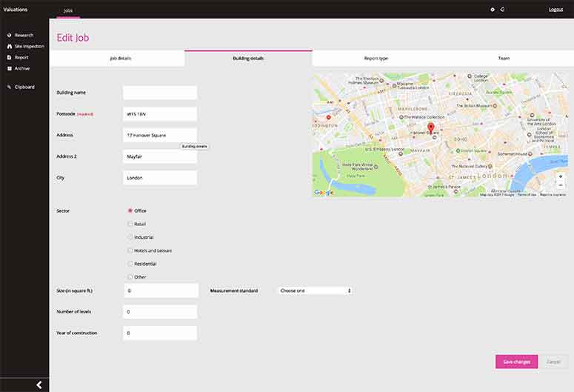Open Clipboard in the sidebar
Viewport: 574px width, 392px height.
(x=21, y=87)
